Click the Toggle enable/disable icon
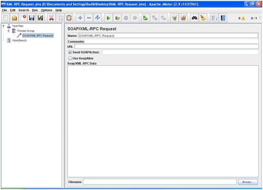Viewport: 263px width, 190px height. point(98,18)
